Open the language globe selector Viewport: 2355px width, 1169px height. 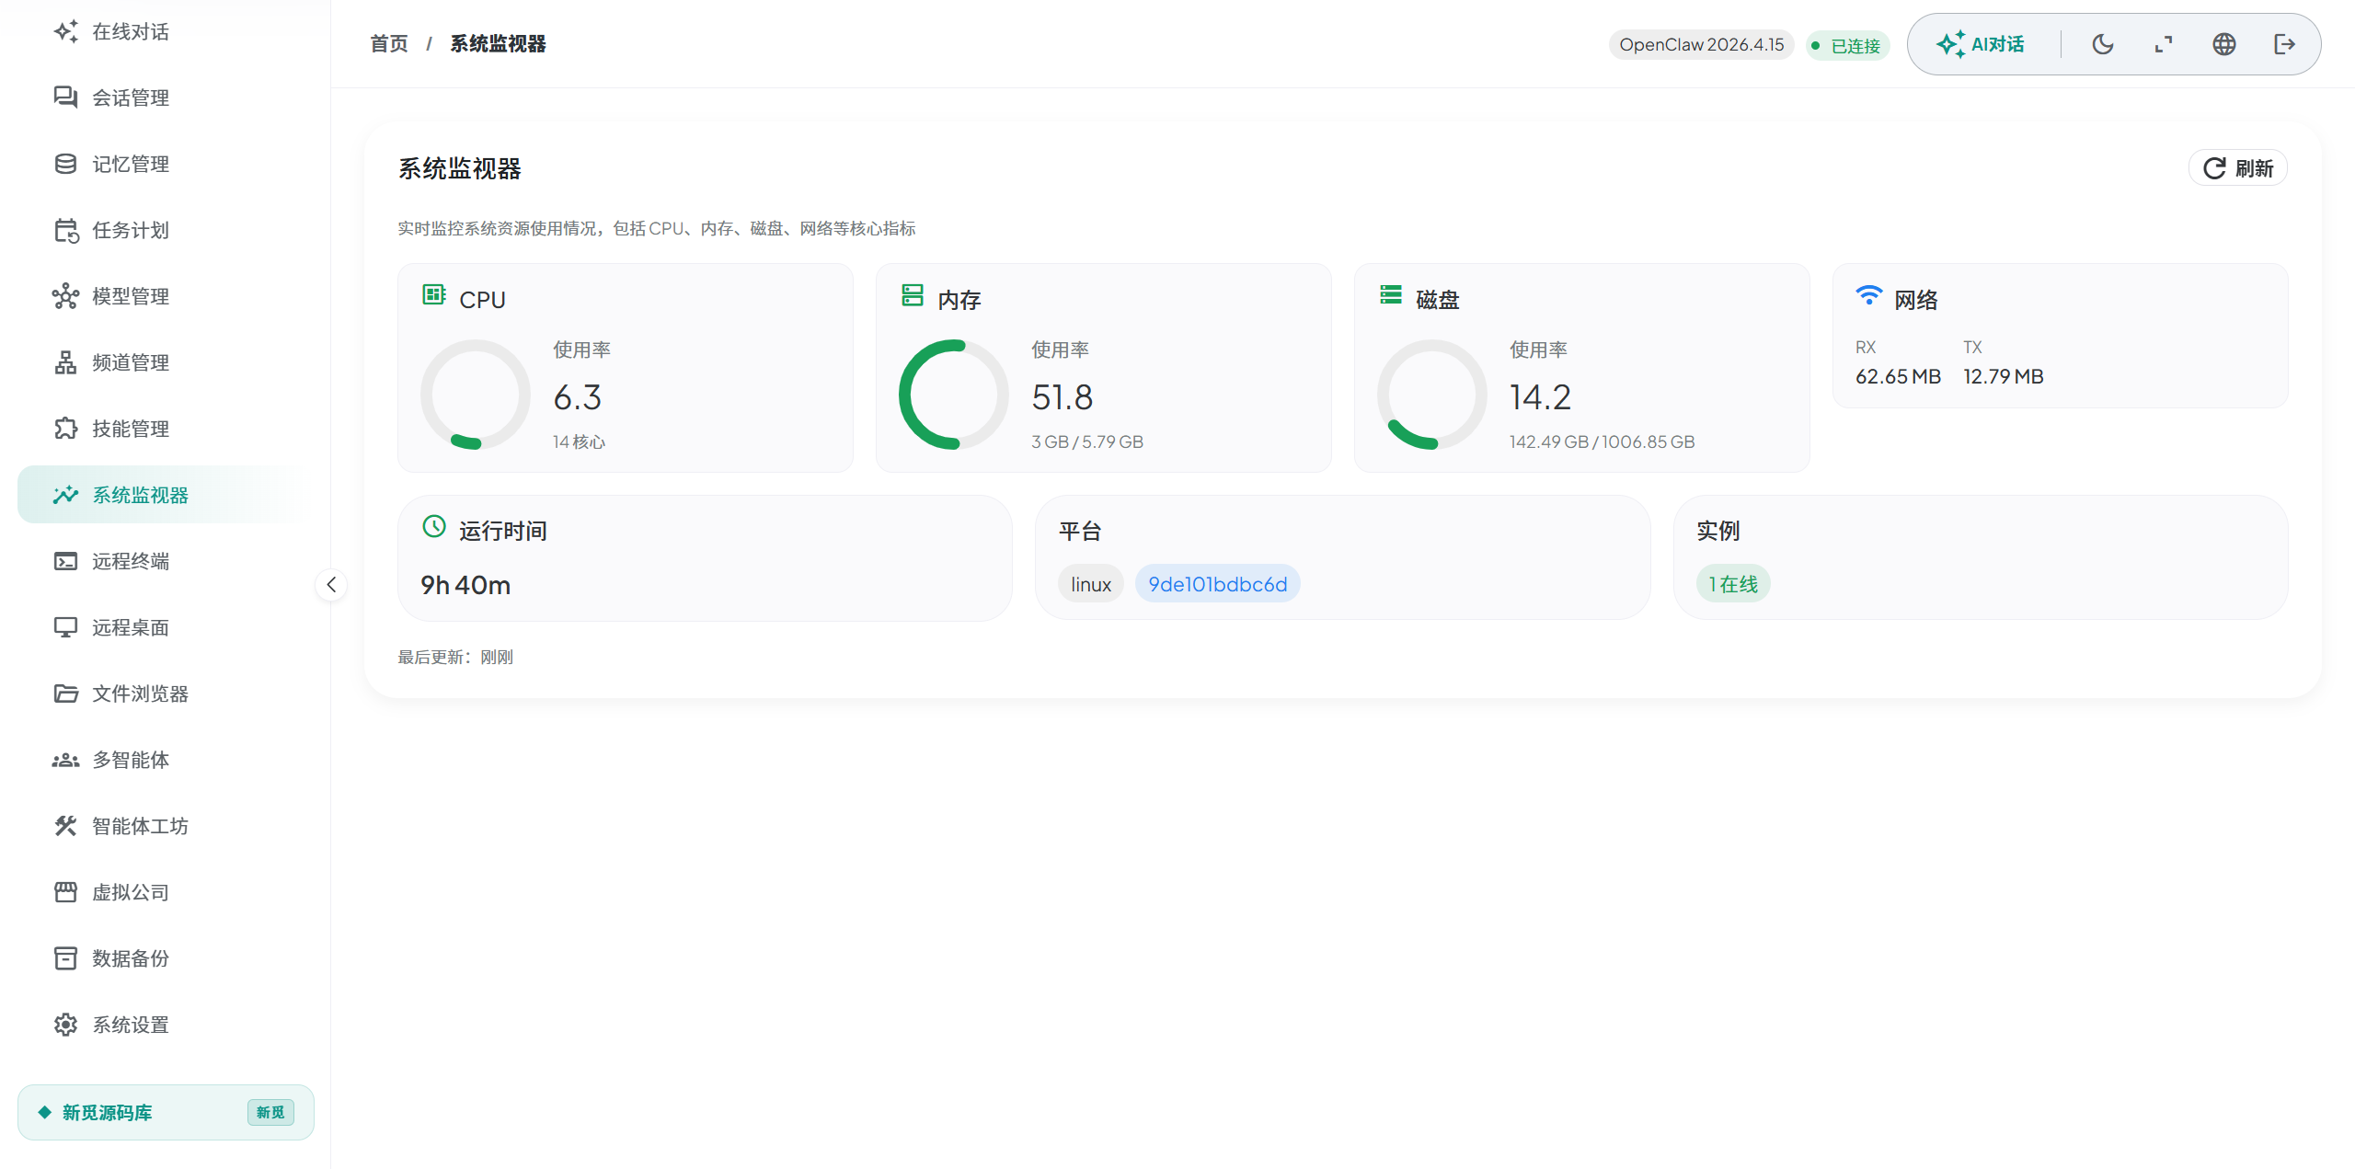point(2223,44)
